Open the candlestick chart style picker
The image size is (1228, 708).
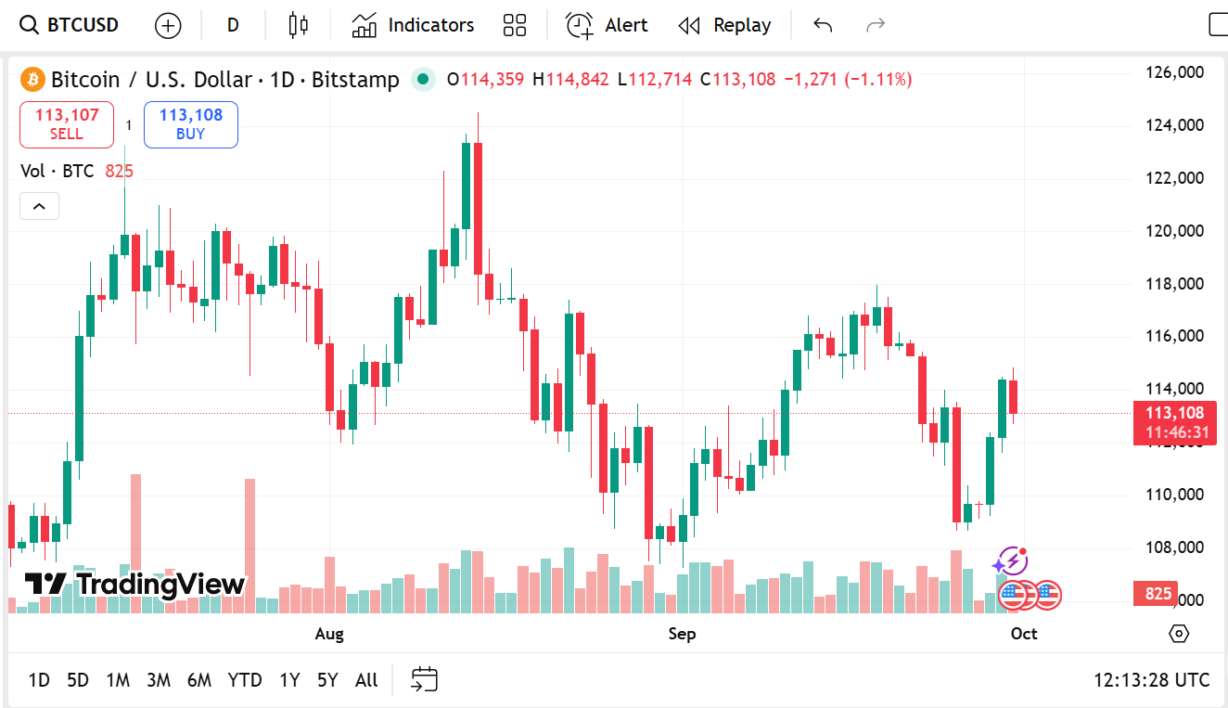298,25
